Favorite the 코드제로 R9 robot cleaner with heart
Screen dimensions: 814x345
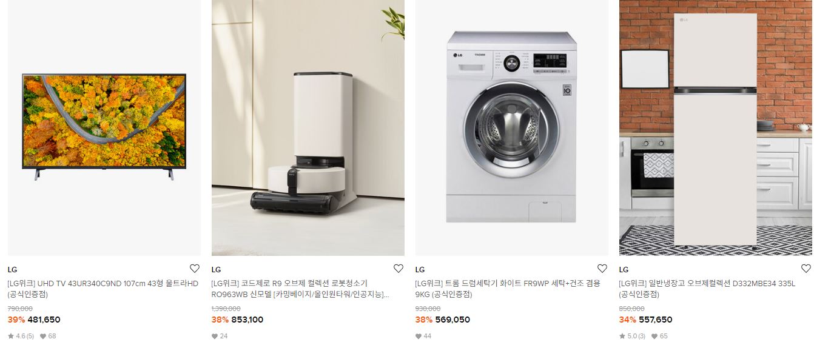point(398,269)
